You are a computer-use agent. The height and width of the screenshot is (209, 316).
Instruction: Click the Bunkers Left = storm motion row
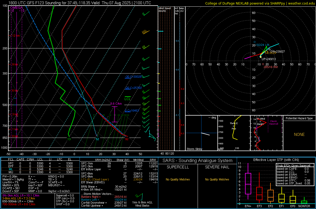[104, 200]
